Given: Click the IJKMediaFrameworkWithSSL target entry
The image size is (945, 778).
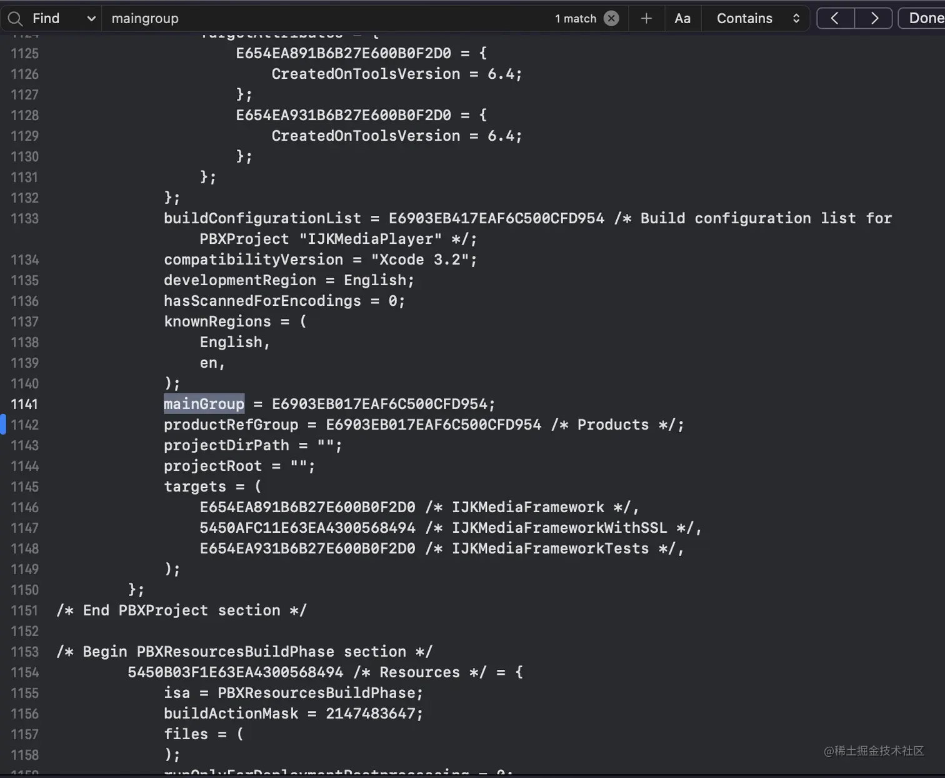Looking at the screenshot, I should pyautogui.click(x=451, y=528).
